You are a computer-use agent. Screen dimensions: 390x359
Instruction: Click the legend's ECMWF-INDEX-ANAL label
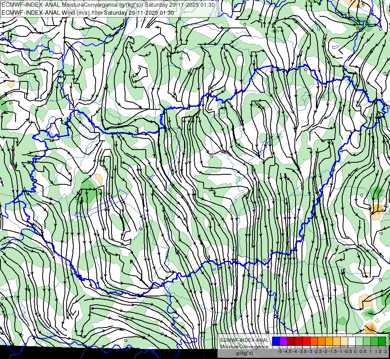pos(245,340)
